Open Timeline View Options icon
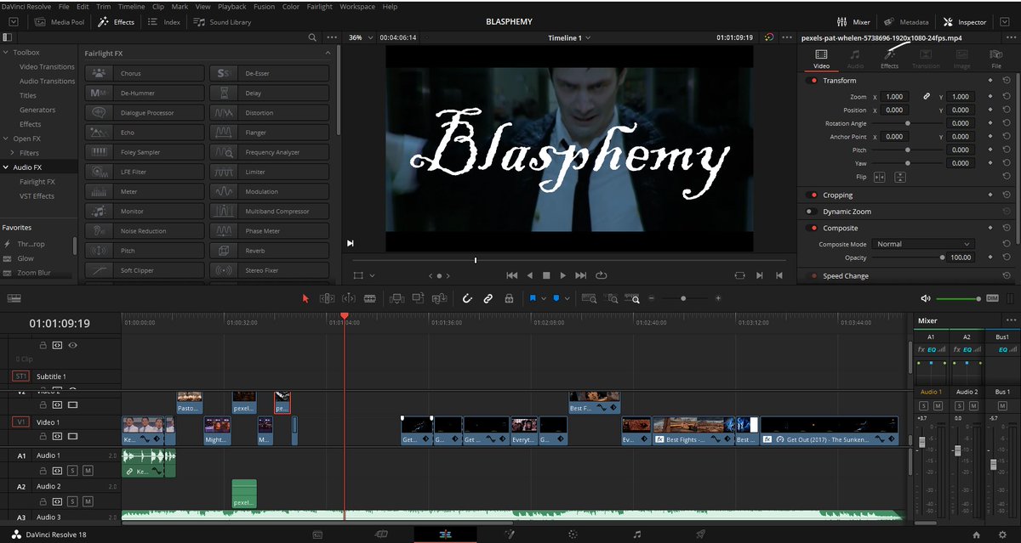 pyautogui.click(x=14, y=298)
